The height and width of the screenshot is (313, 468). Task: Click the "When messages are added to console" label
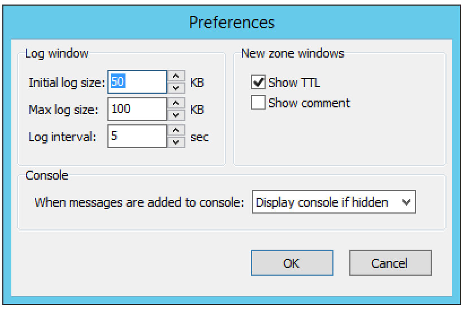(141, 202)
